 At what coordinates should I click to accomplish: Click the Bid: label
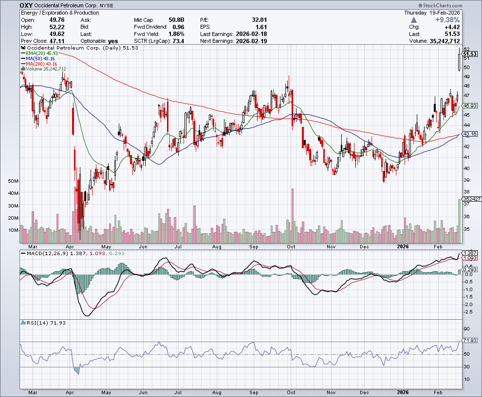[x=85, y=27]
